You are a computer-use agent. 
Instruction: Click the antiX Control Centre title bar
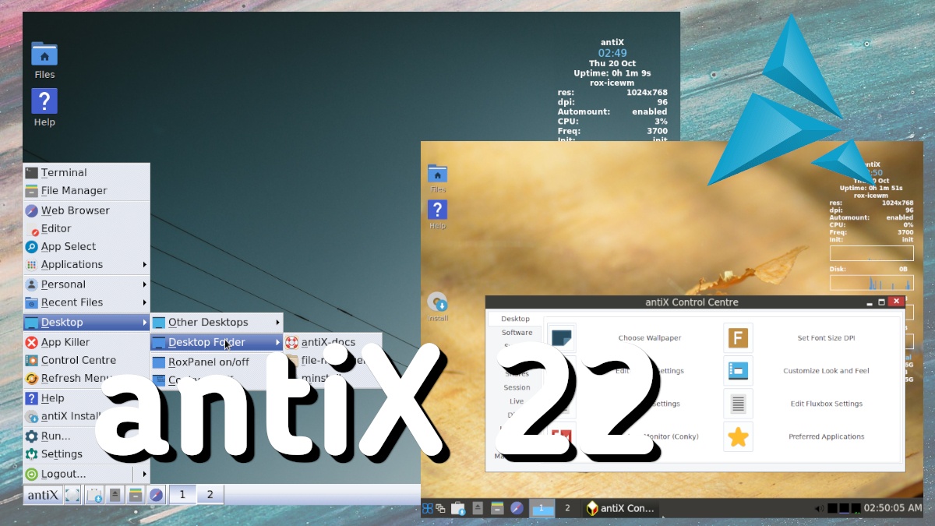[692, 302]
